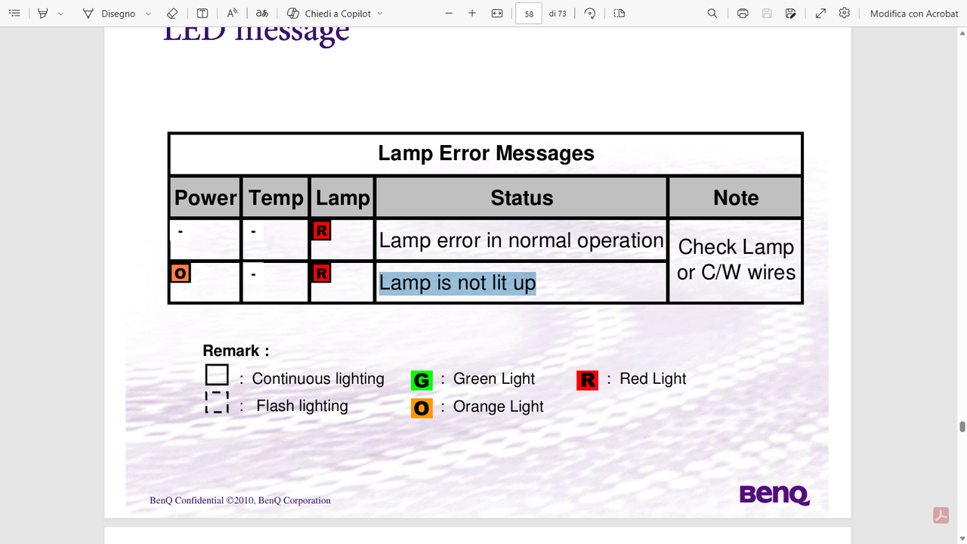
Task: Click the red R in 'Lamp error' row
Action: click(x=321, y=230)
